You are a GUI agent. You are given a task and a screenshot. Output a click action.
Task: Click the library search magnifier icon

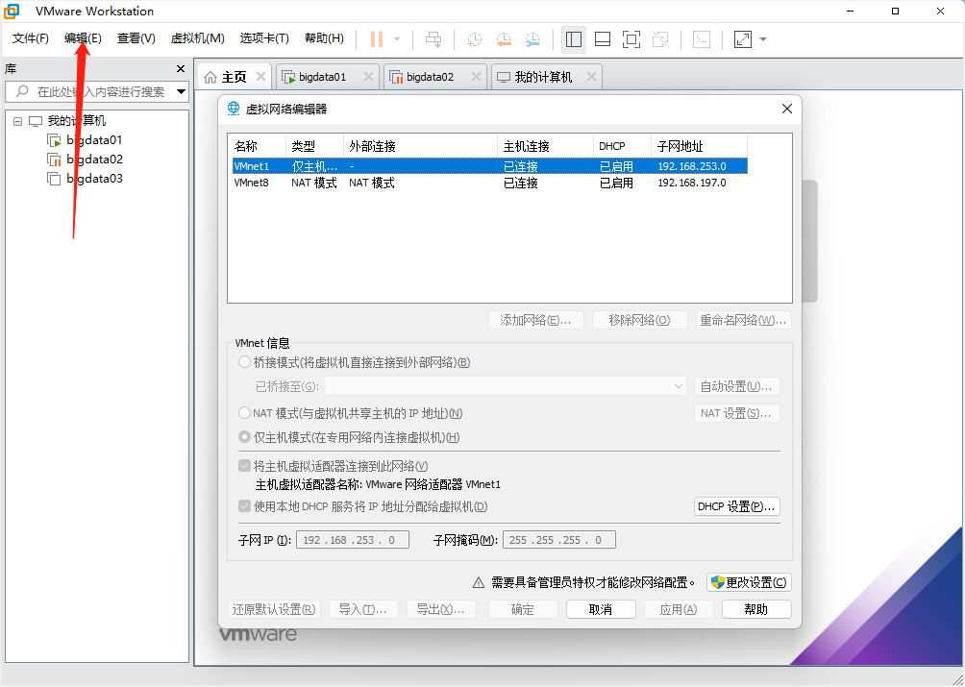pos(22,91)
